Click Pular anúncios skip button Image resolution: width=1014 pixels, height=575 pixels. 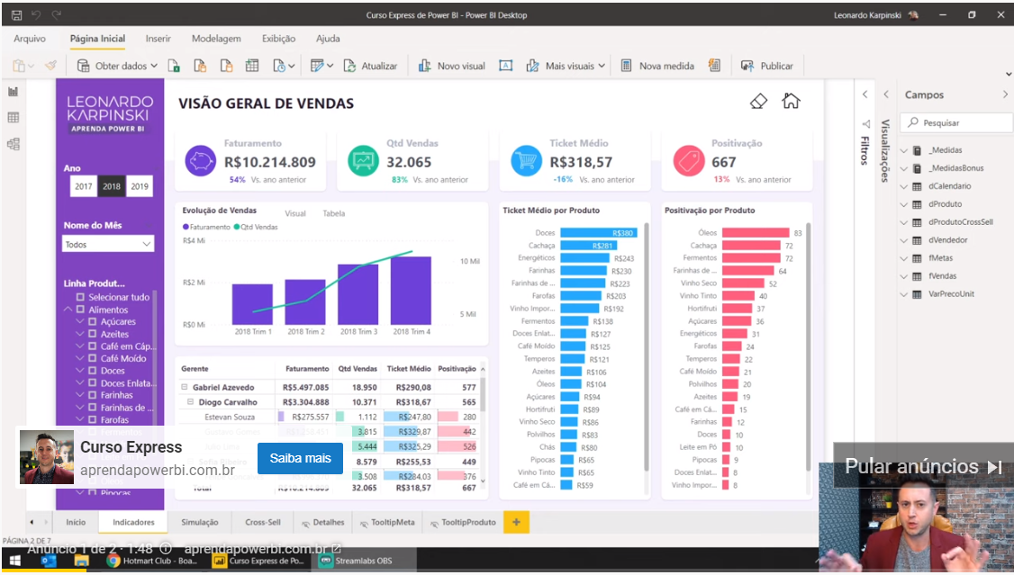click(x=923, y=466)
